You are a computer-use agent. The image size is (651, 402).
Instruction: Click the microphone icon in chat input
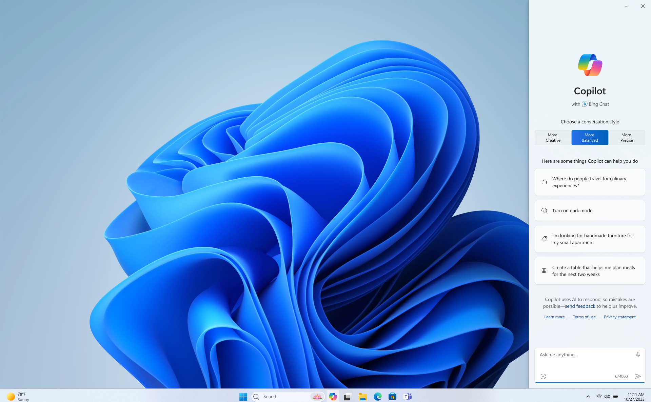[x=638, y=354]
